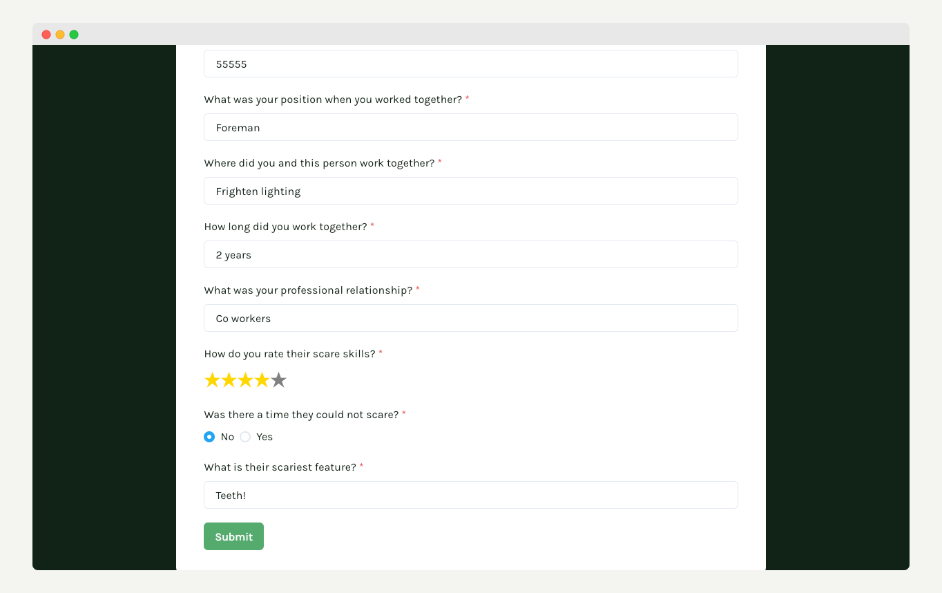The width and height of the screenshot is (942, 593).
Task: Select the third rating star
Action: (x=245, y=380)
